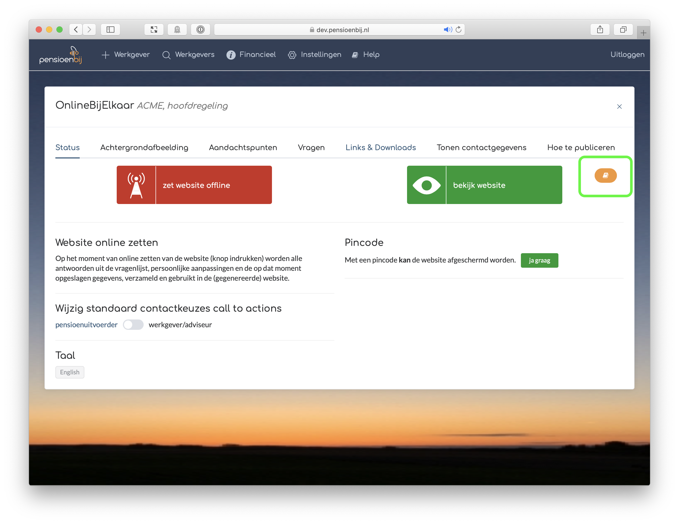Click the ghost extension icon in the toolbar
Viewport: 679px width, 524px height.
pos(177,30)
